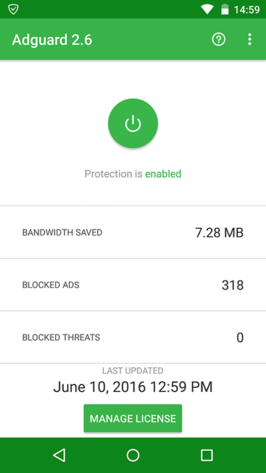Open the help question mark icon
This screenshot has width=266, height=473.
[x=219, y=39]
